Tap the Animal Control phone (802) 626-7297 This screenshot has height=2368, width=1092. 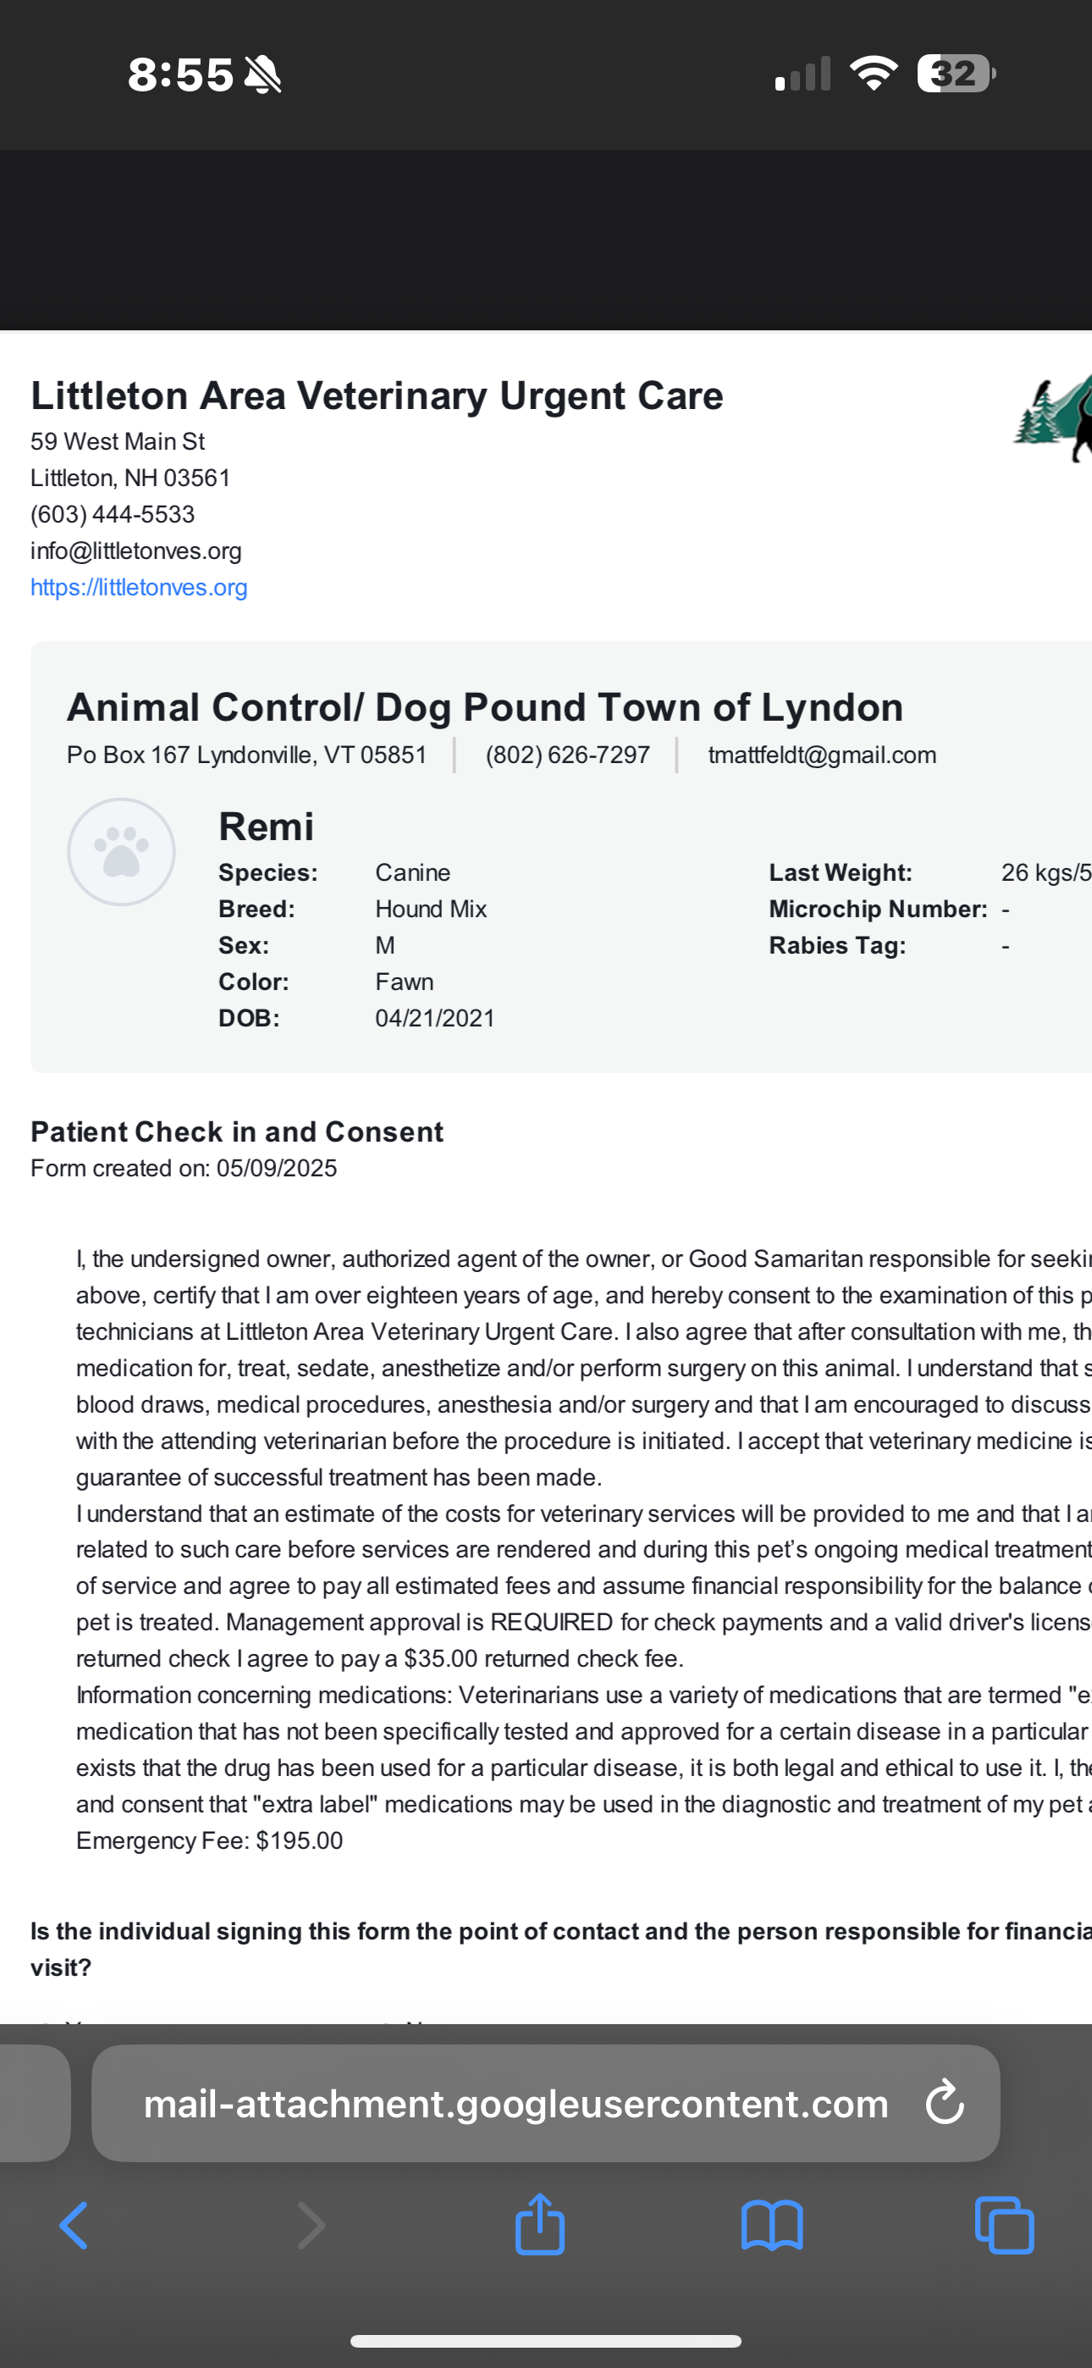point(567,755)
